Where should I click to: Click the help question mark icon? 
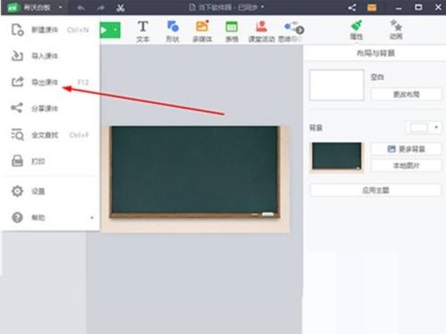point(17,217)
